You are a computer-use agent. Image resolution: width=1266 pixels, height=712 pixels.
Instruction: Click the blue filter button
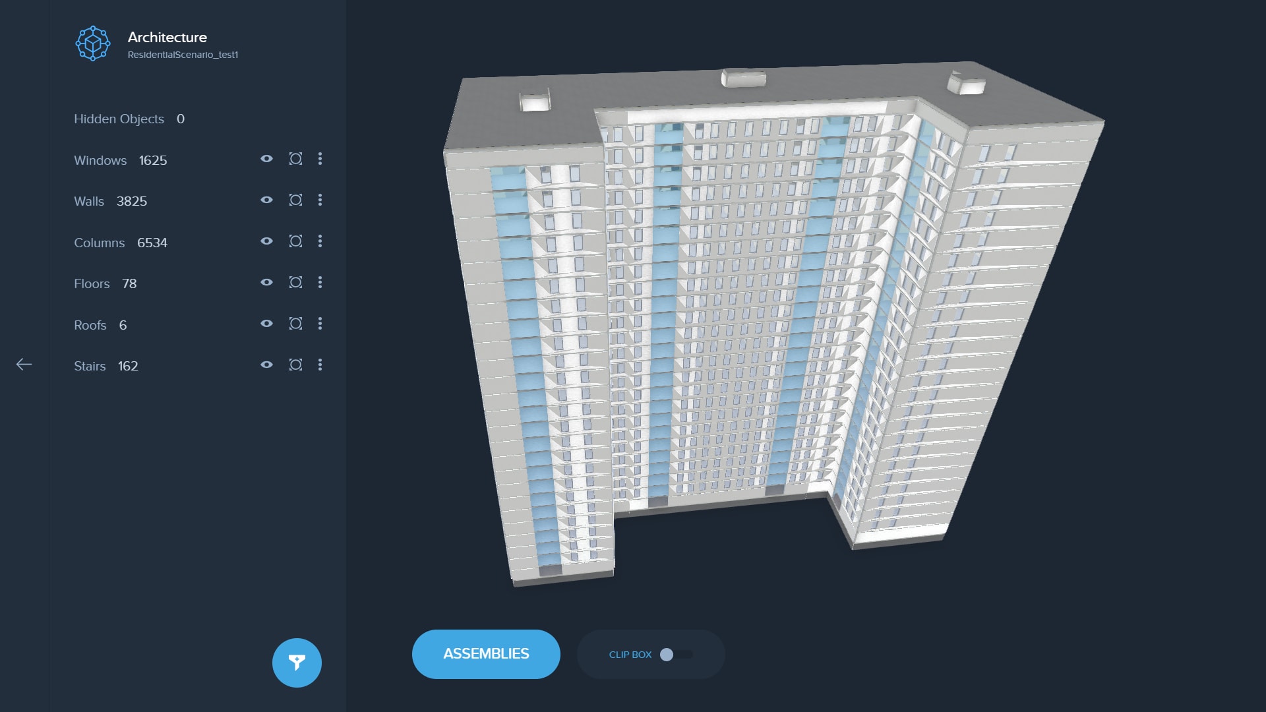pos(297,663)
